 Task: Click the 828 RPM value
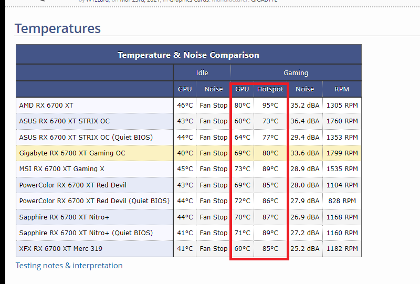[x=342, y=201]
